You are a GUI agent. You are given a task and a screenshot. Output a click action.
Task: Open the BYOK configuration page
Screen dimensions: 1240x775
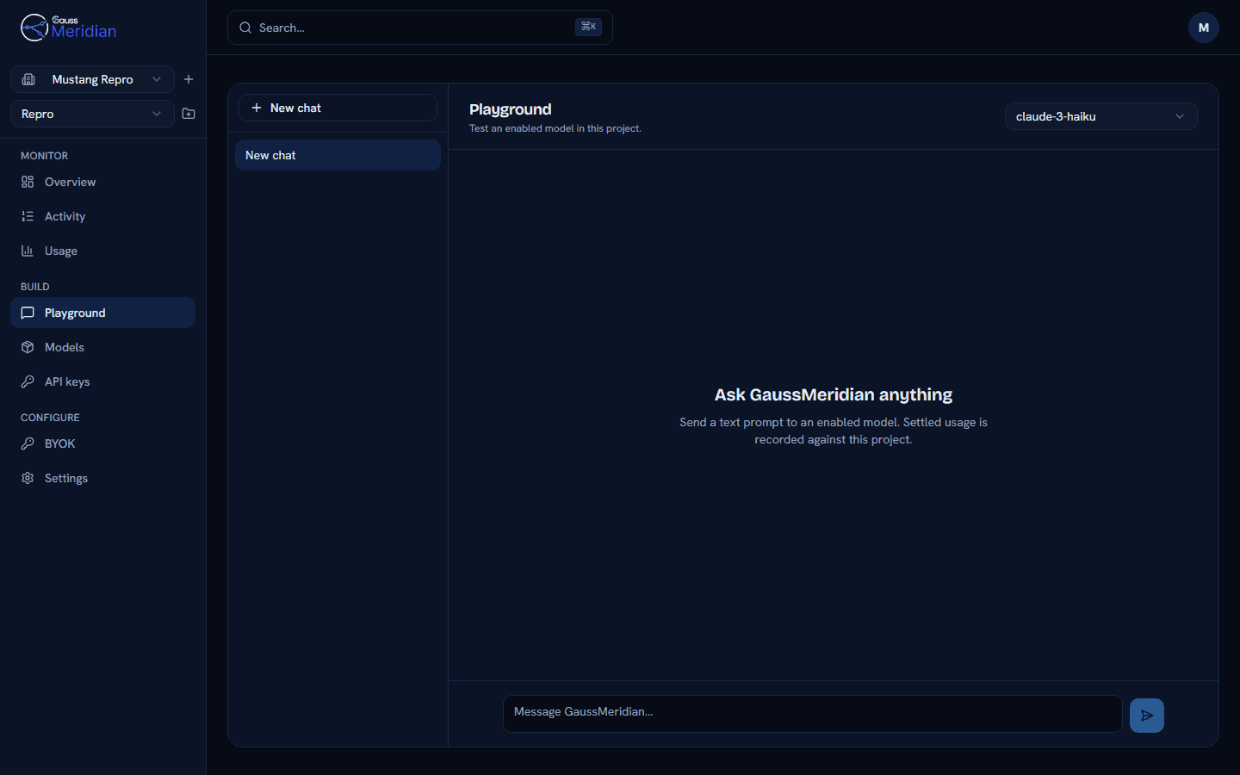click(x=102, y=443)
